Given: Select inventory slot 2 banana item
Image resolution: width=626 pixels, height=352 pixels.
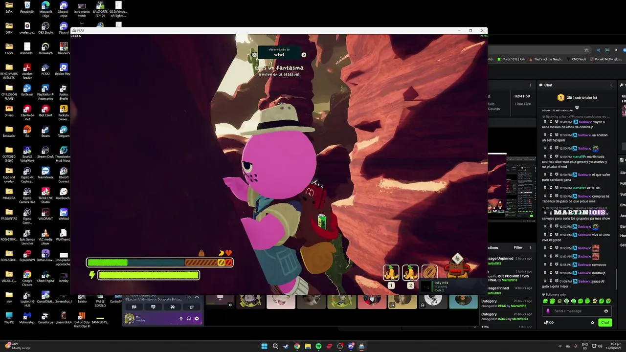Looking at the screenshot, I should click(x=410, y=273).
